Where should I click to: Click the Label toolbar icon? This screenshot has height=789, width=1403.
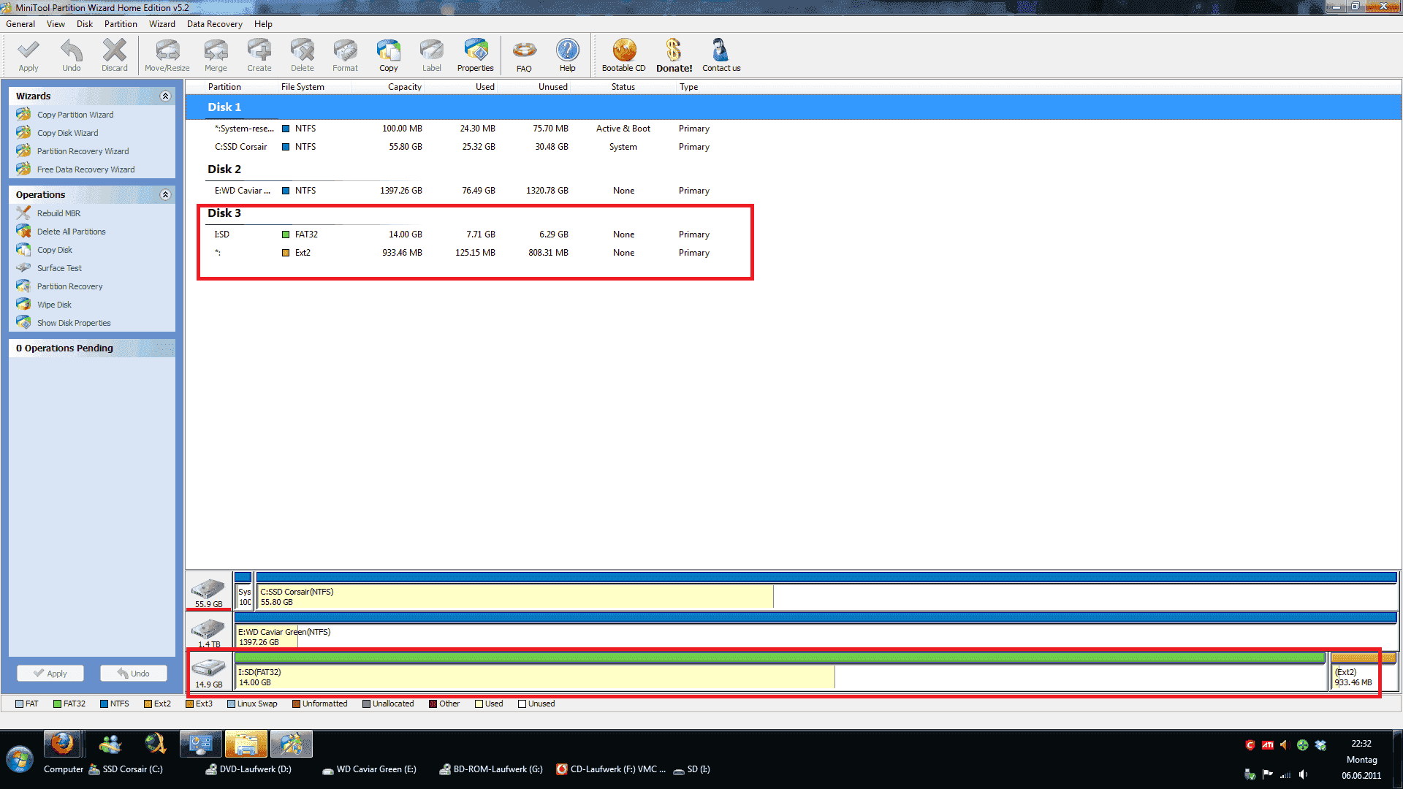[432, 56]
